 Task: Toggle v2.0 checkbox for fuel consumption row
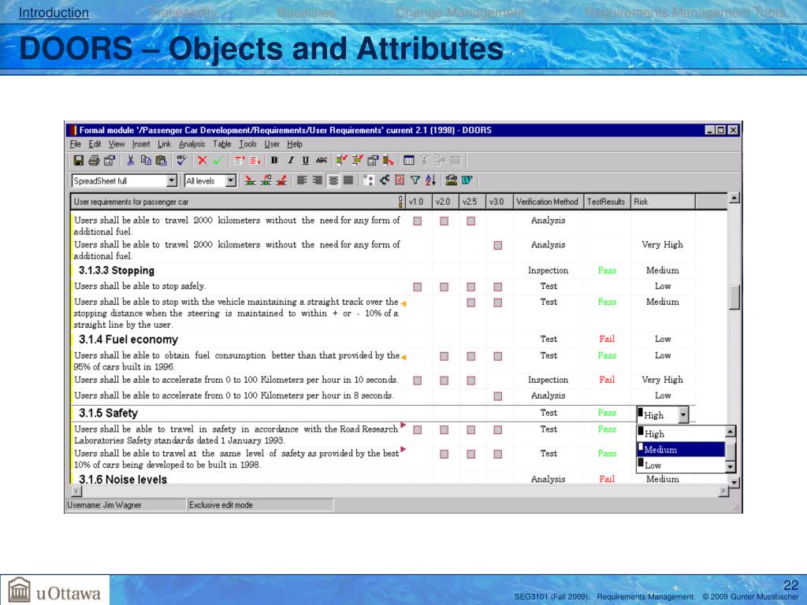pyautogui.click(x=444, y=356)
